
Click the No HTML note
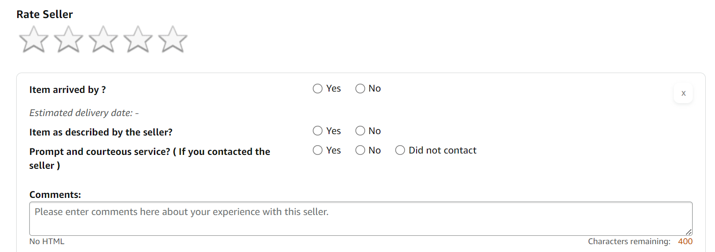[47, 242]
